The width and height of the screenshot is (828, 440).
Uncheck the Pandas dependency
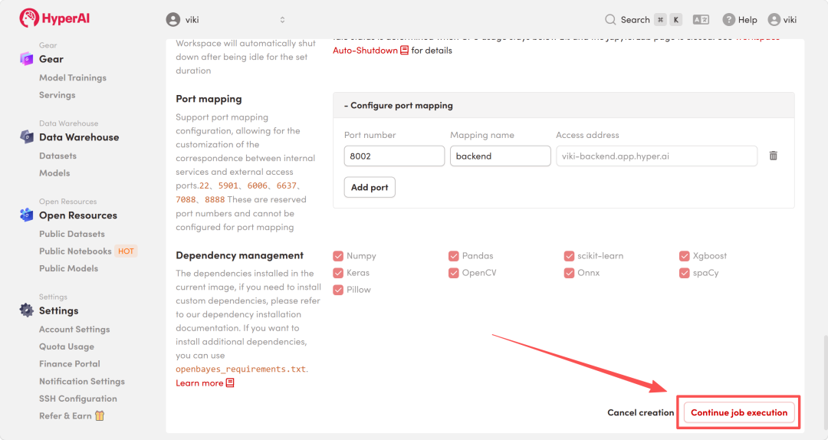click(454, 256)
